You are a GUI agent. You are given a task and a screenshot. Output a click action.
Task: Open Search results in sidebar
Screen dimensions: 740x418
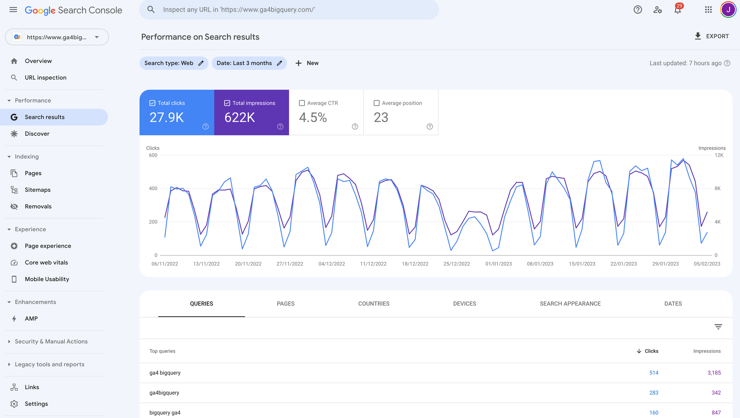point(54,117)
